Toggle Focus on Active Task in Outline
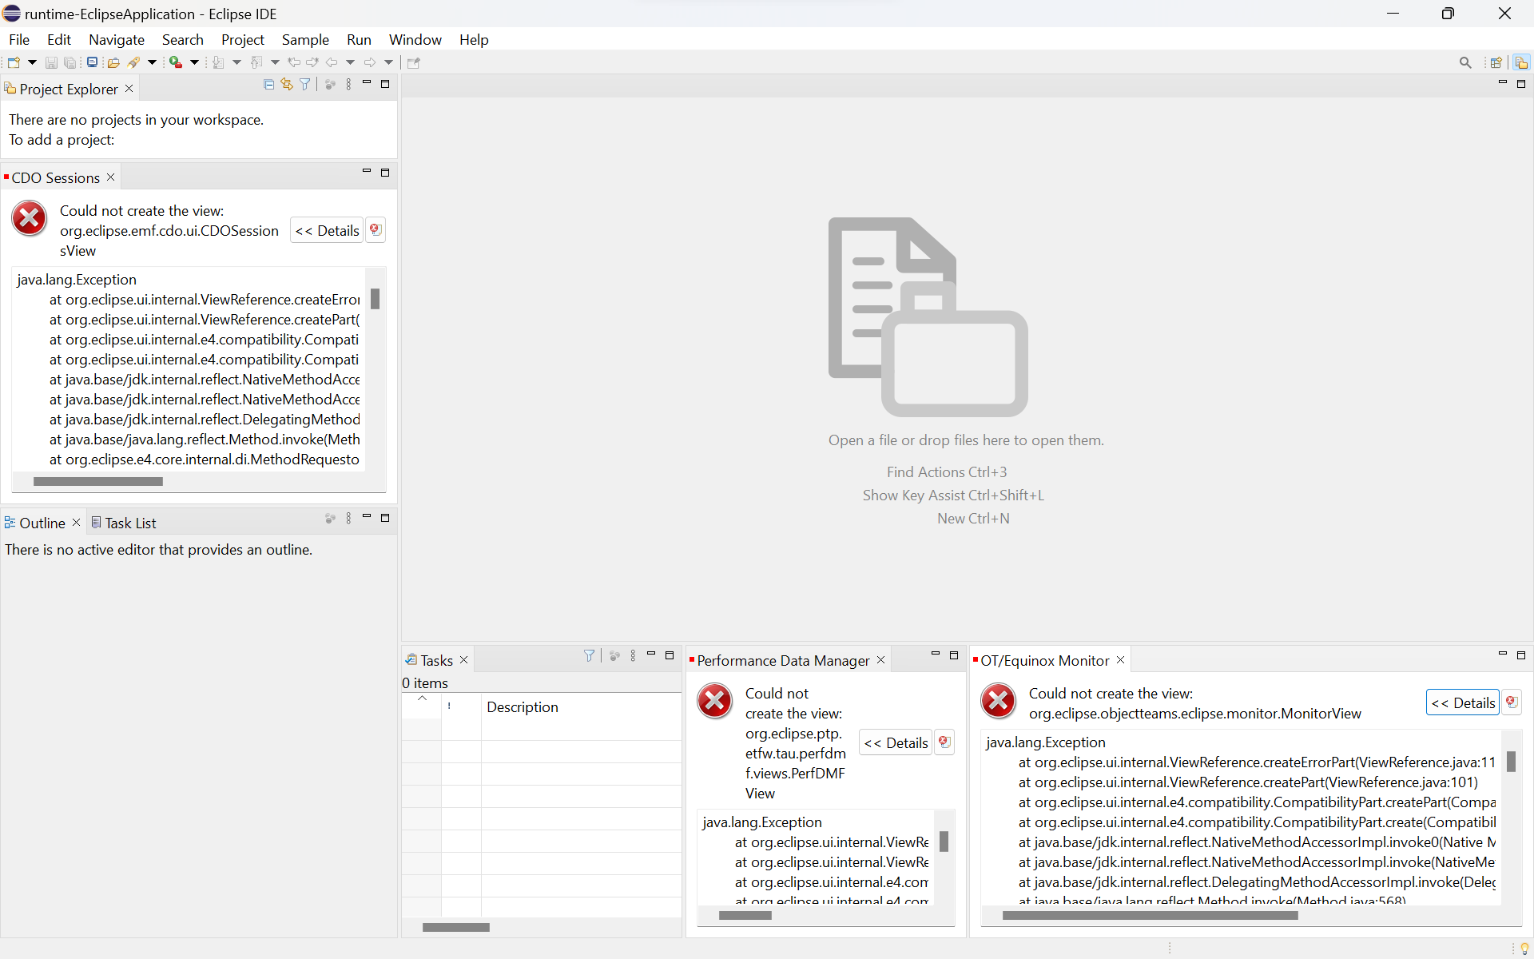Image resolution: width=1534 pixels, height=959 pixels. (x=330, y=519)
